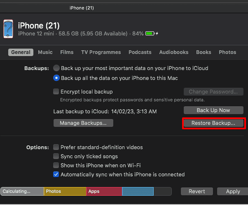Toggle Show this iPhone when on Wi-Fi
Viewport: 248px width, 206px height.
pos(56,165)
